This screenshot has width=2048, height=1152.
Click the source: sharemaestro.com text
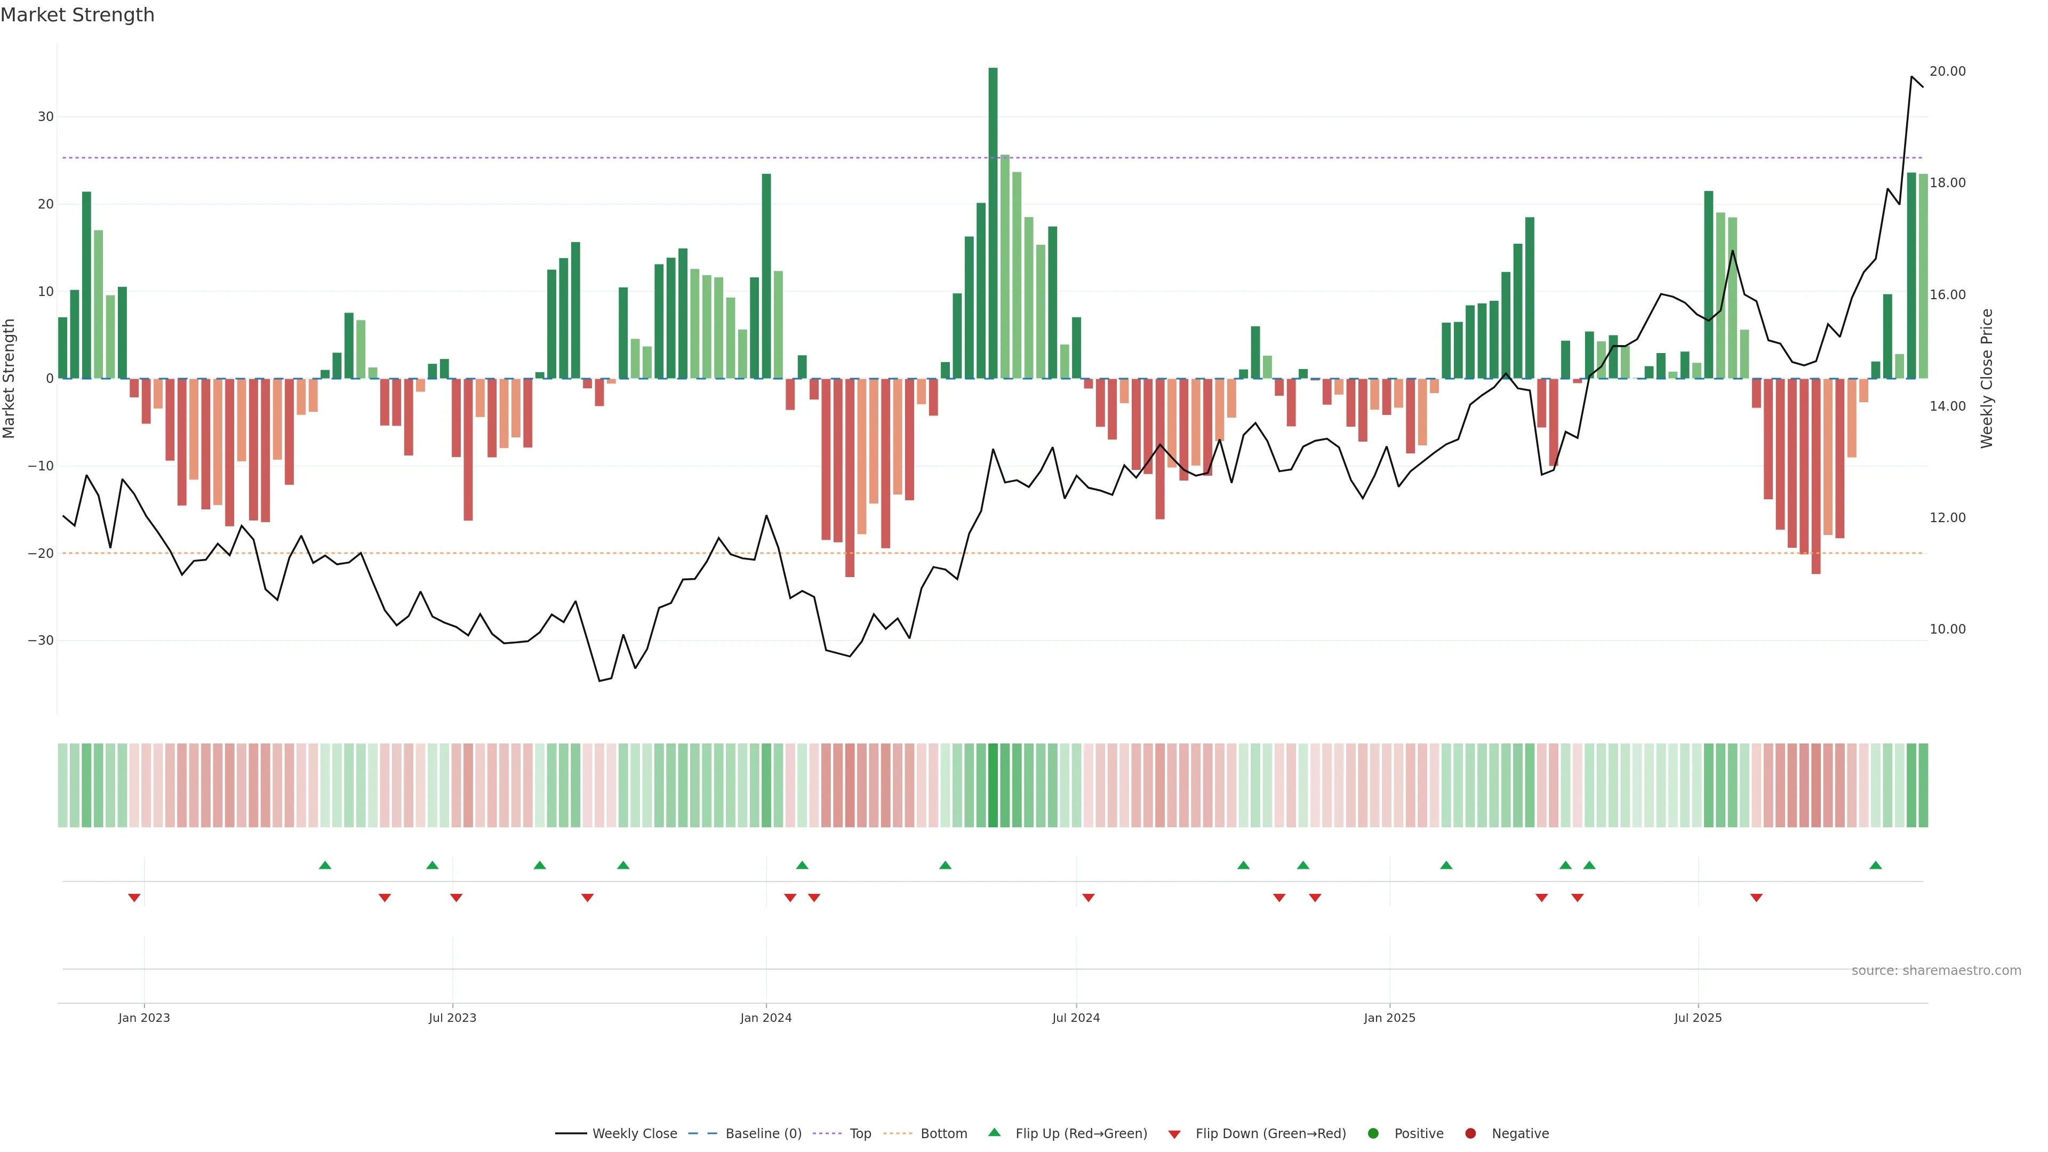click(x=1936, y=970)
